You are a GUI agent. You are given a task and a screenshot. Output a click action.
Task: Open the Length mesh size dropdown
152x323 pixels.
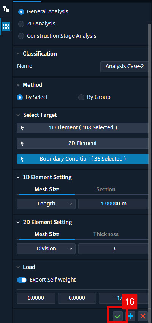tap(46, 204)
